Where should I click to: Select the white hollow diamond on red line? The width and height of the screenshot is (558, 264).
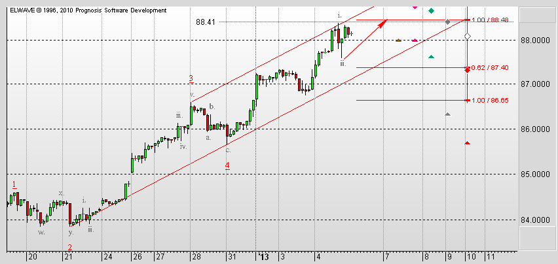pyautogui.click(x=468, y=36)
